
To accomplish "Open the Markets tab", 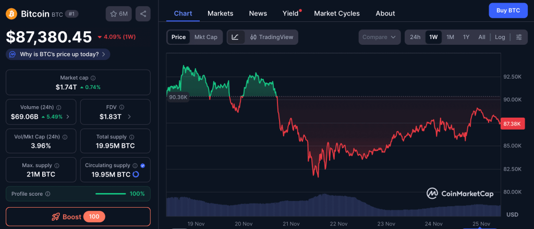I will 220,13.
